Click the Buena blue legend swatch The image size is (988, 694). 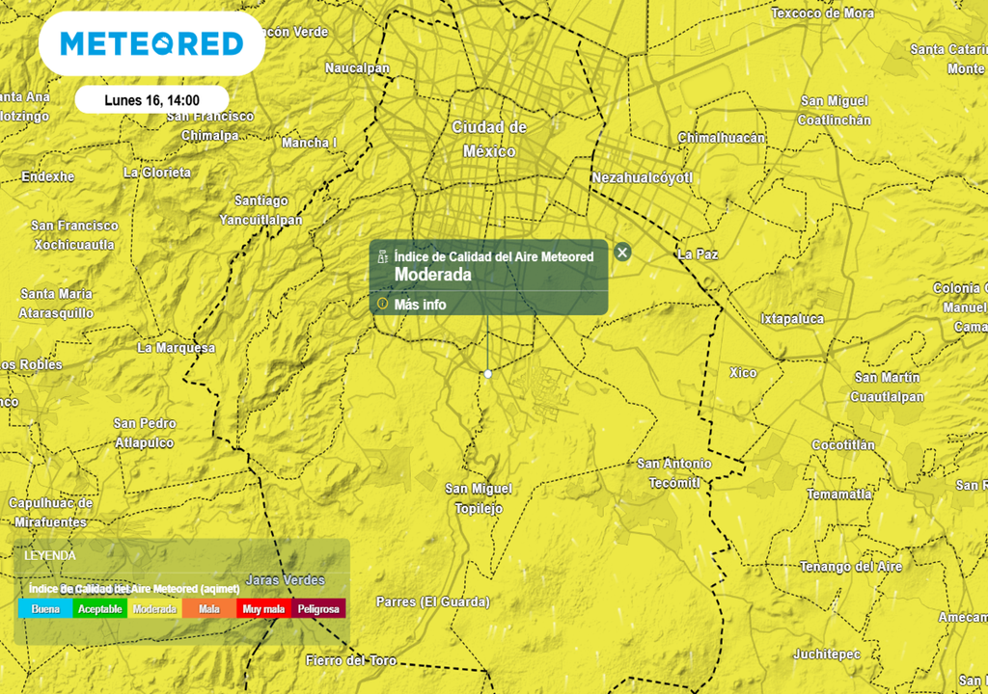click(45, 609)
